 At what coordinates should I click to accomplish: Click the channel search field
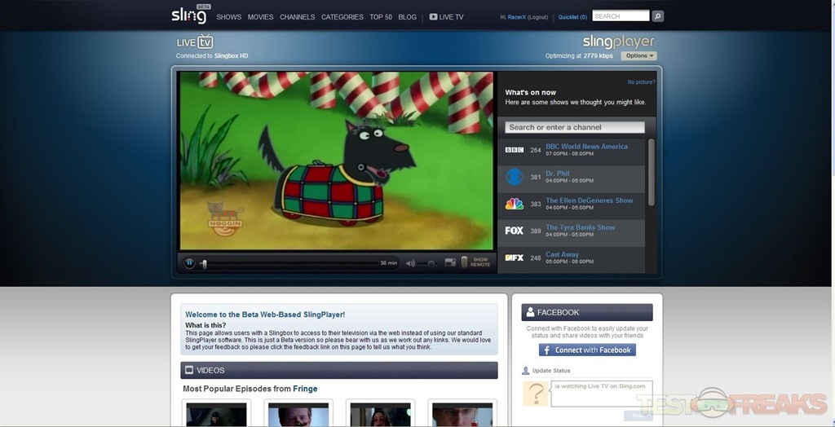tap(574, 127)
